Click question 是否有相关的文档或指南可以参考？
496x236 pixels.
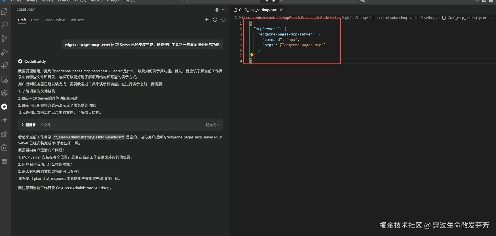[x=49, y=171]
